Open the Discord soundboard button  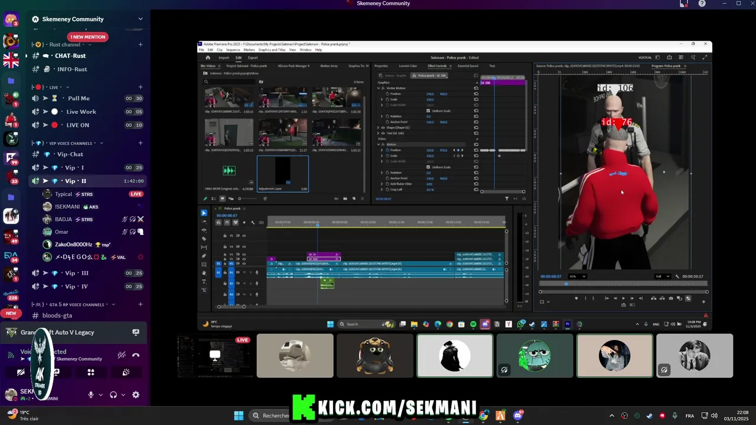click(126, 372)
